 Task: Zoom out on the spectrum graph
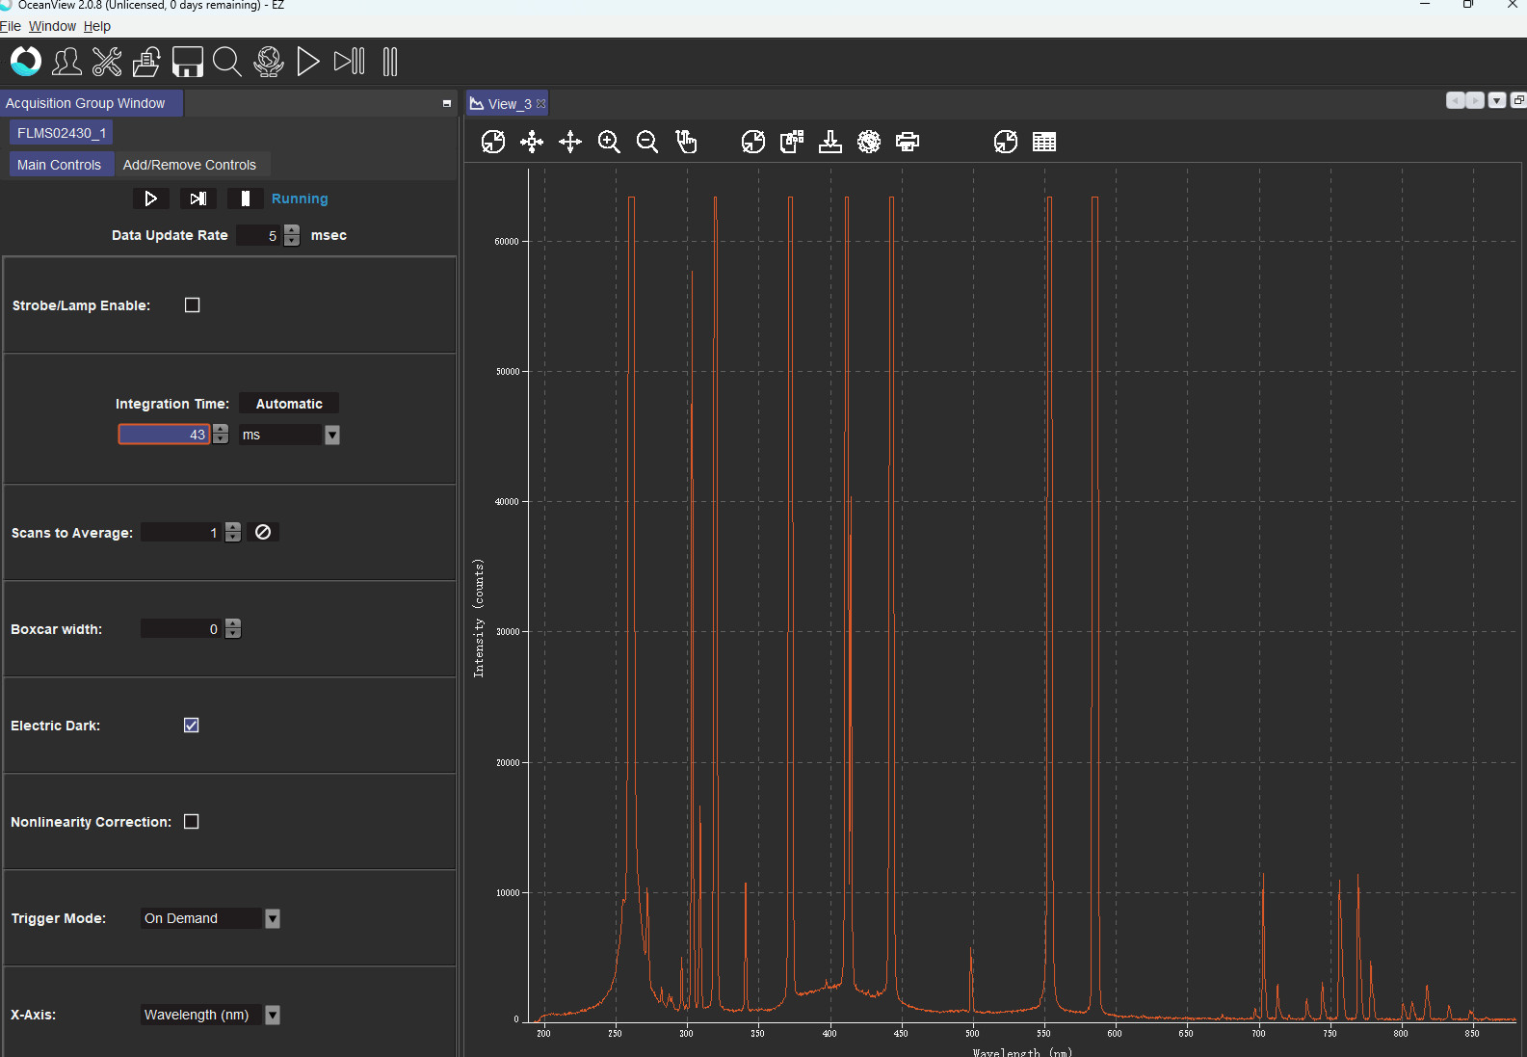coord(647,143)
